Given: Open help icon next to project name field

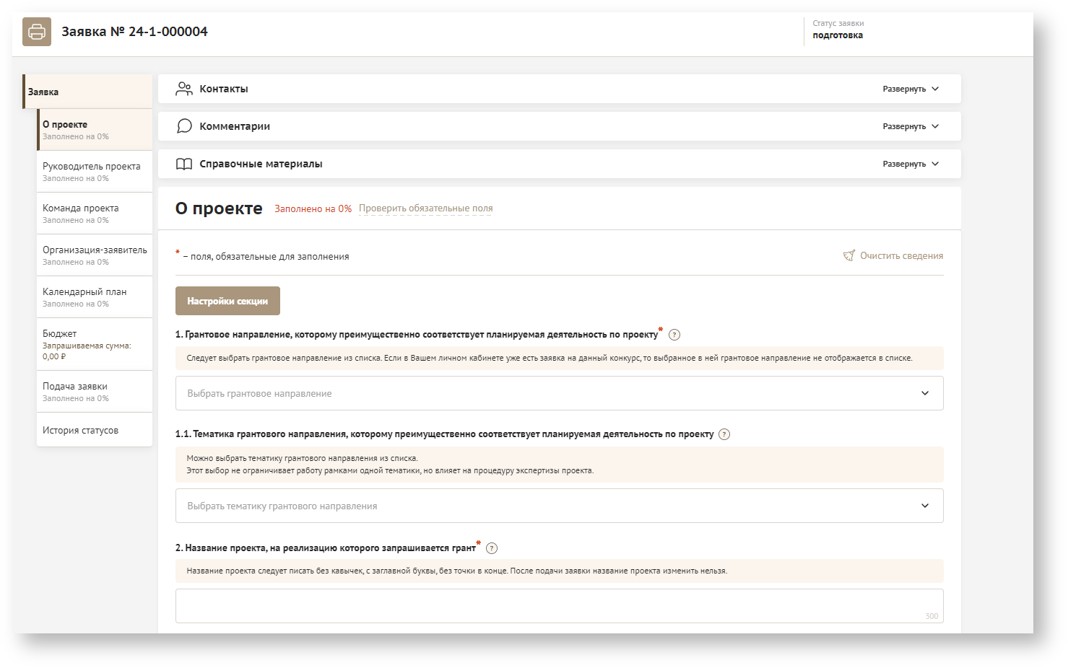Looking at the screenshot, I should [492, 548].
